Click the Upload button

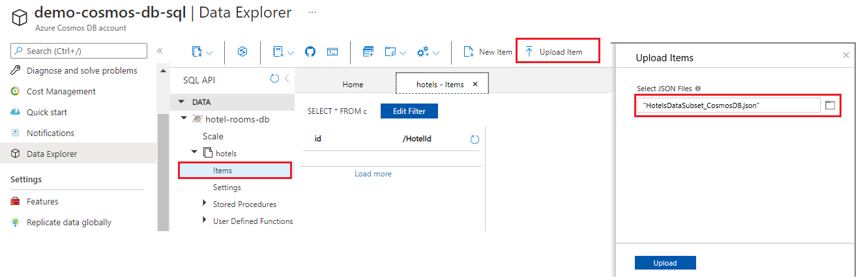[666, 263]
